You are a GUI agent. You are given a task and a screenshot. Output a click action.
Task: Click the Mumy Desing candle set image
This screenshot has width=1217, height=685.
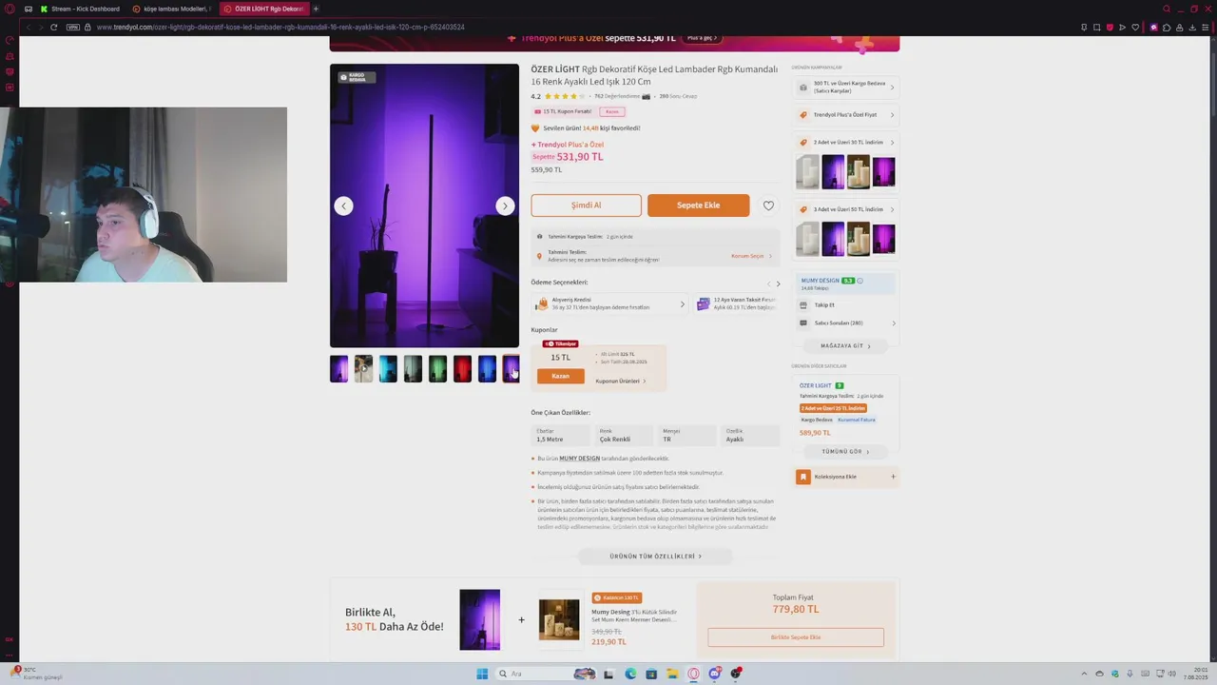[559, 619]
